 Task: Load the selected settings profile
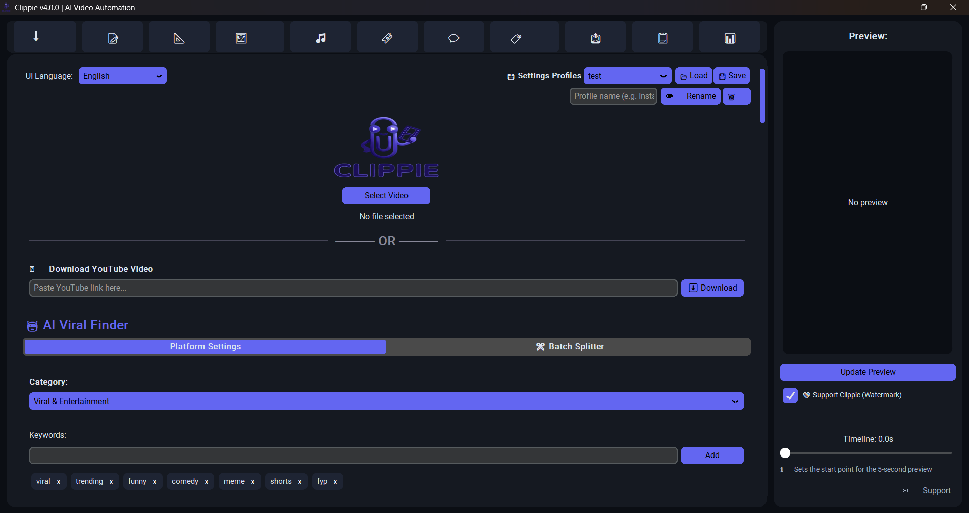693,76
